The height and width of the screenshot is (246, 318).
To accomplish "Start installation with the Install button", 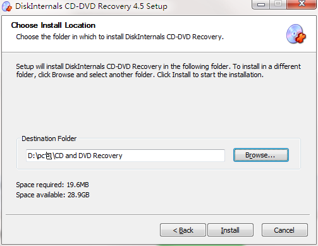I will tap(230, 230).
